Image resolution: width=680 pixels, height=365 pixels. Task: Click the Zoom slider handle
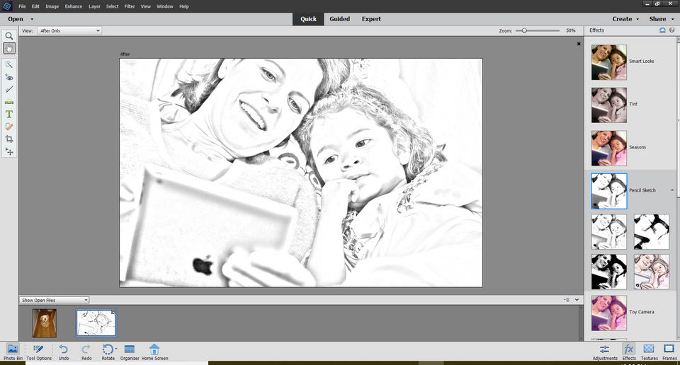(524, 30)
